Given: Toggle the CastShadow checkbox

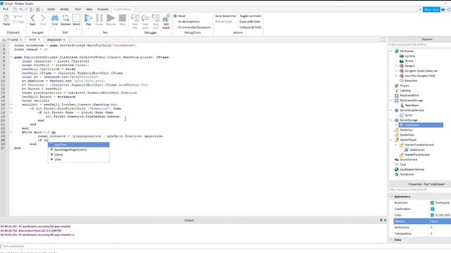Looking at the screenshot, I should [x=432, y=209].
